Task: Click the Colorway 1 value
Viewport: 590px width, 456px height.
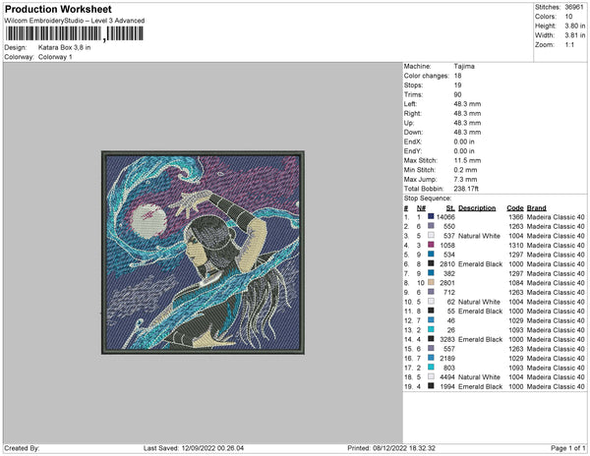Action: click(55, 57)
